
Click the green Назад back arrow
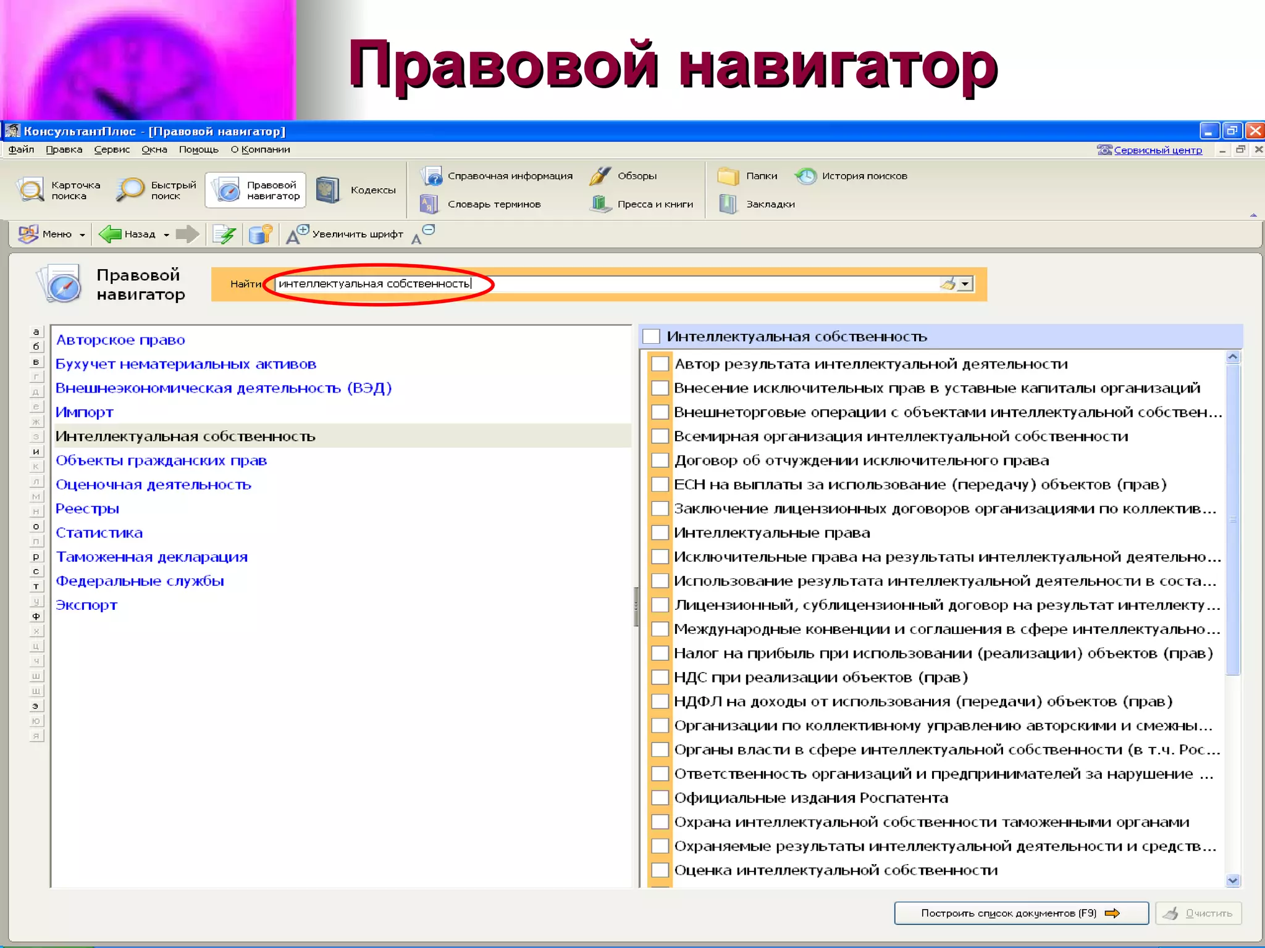110,234
